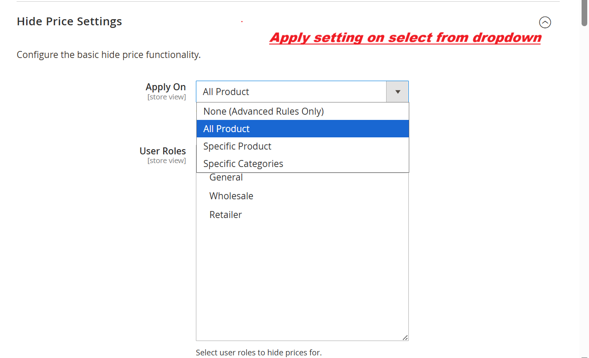This screenshot has width=589, height=358.
Task: Click the red annotation text about dropdown
Action: (x=405, y=38)
